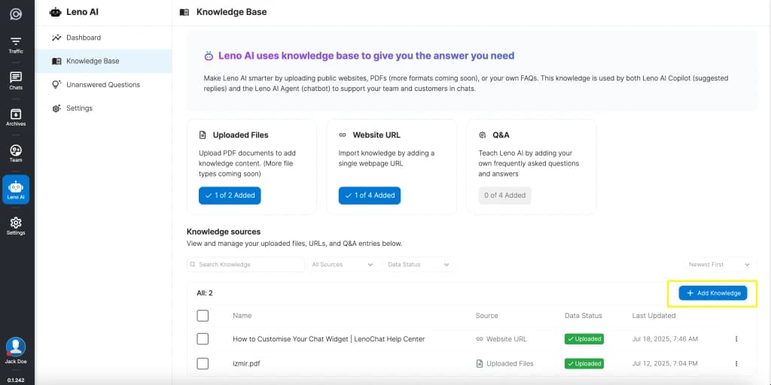Image resolution: width=771 pixels, height=385 pixels.
Task: Click the Uploaded badge in Website URL row
Action: tap(584, 339)
